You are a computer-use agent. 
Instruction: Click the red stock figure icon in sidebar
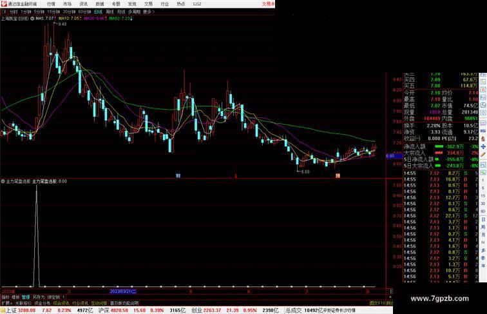[x=483, y=139]
